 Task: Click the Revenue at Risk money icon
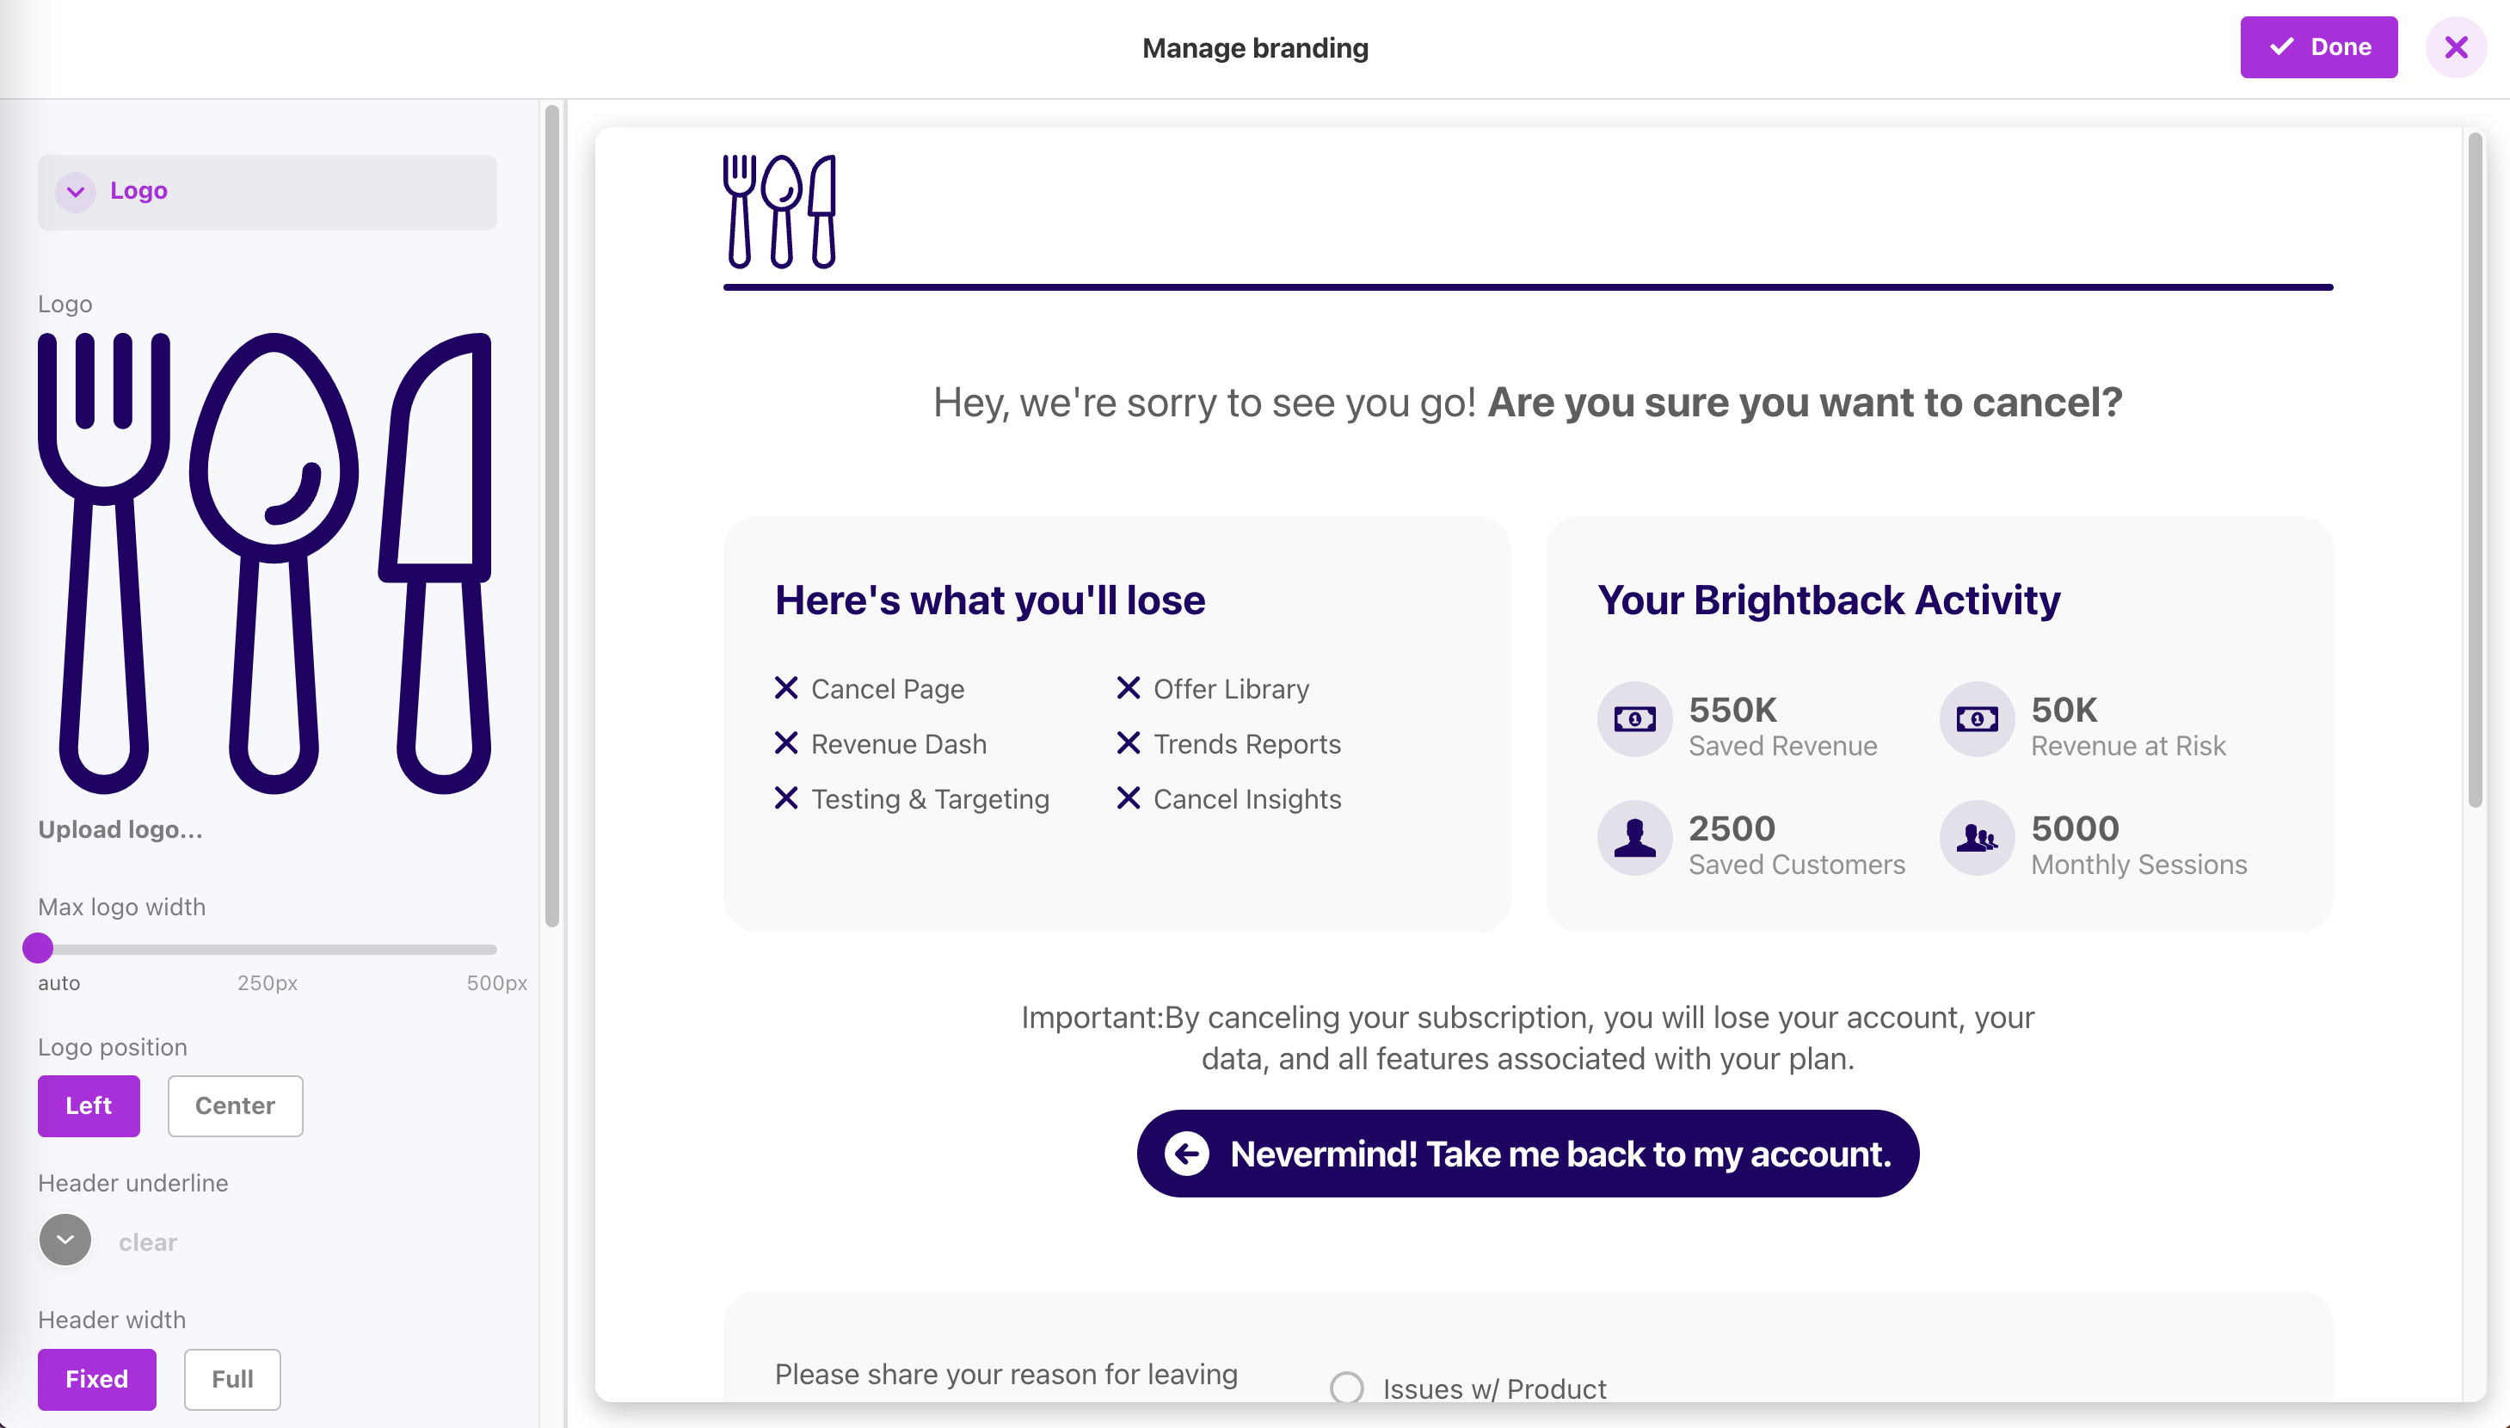[1977, 719]
